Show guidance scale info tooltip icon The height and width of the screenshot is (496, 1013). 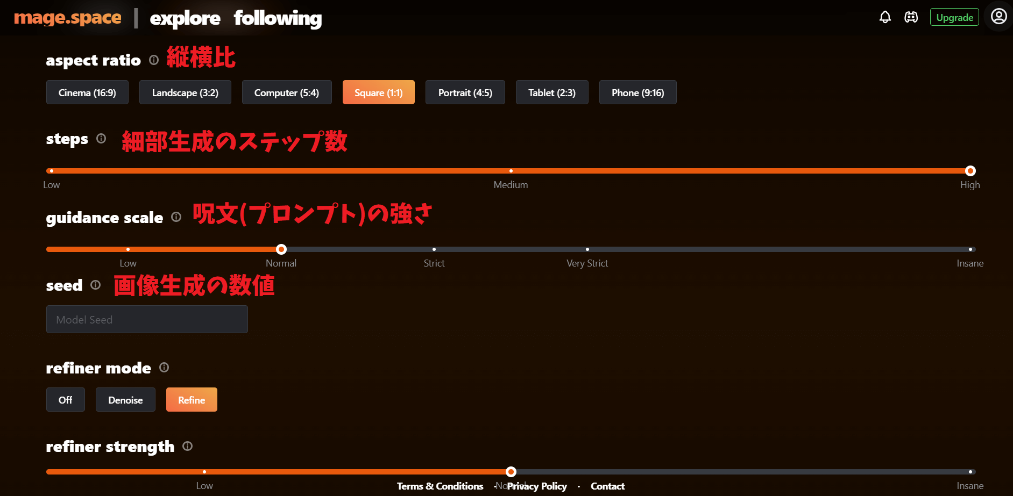coord(176,217)
